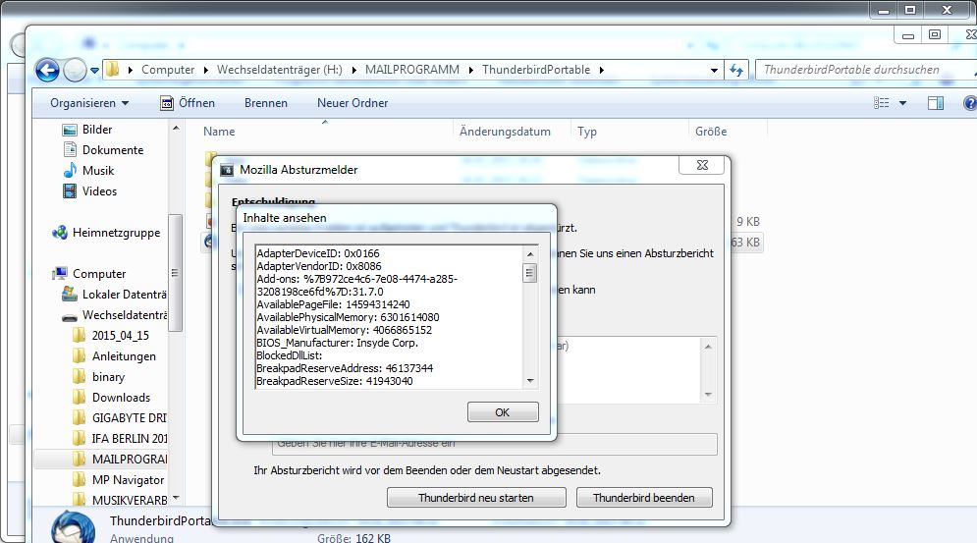Click the AdapterDeviceID: 0x0166 line
Viewport: 977px width, 543px height.
[318, 253]
